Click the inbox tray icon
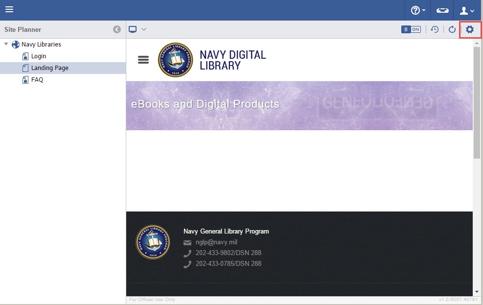 point(442,10)
